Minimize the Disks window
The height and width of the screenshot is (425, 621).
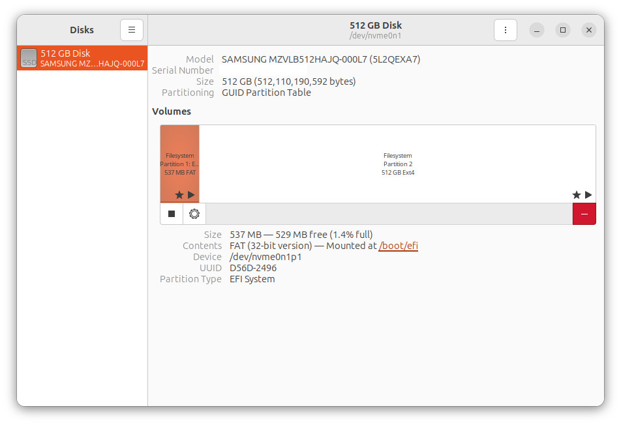[537, 30]
